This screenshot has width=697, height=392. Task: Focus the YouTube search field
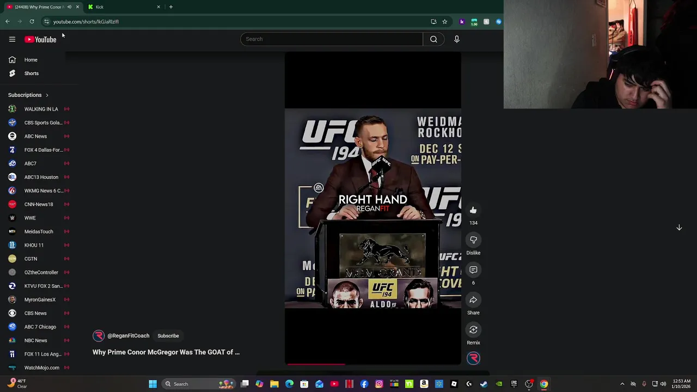tap(332, 39)
